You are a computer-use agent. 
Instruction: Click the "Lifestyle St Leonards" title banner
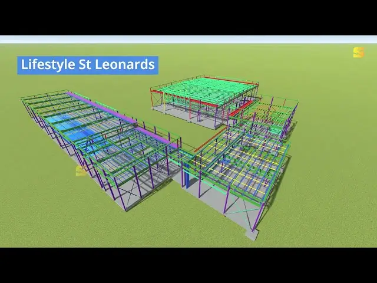[x=88, y=65]
